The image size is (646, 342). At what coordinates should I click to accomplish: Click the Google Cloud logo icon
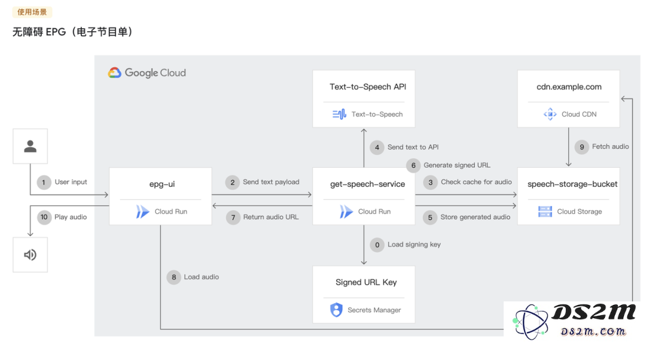tap(114, 73)
